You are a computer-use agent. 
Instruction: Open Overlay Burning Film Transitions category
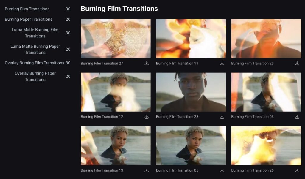pos(38,63)
